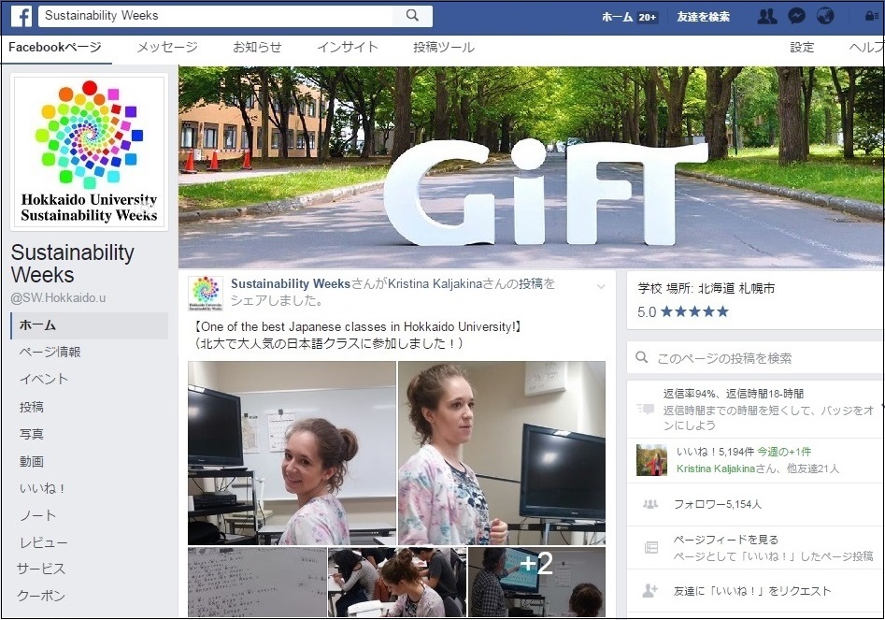Click the 5.0 star rating
This screenshot has width=885, height=620.
coord(683,311)
